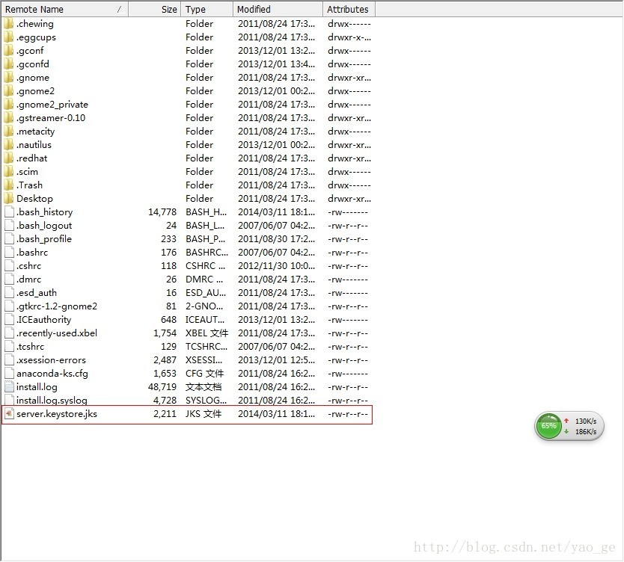The width and height of the screenshot is (624, 562).
Task: Click the .gstreamer-0.10 folder icon
Action: 9,118
